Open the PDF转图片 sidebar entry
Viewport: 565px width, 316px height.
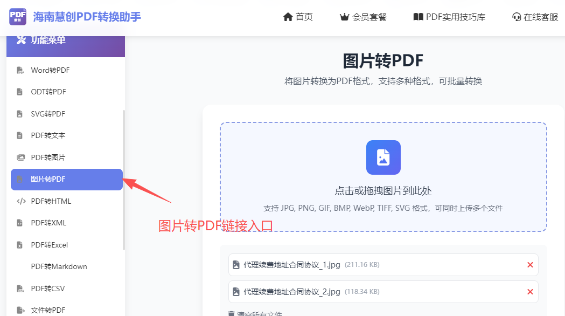pos(67,157)
